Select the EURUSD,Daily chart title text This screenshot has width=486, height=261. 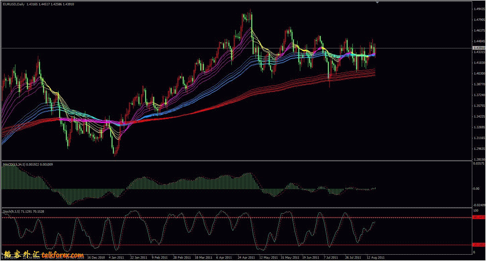(13, 4)
